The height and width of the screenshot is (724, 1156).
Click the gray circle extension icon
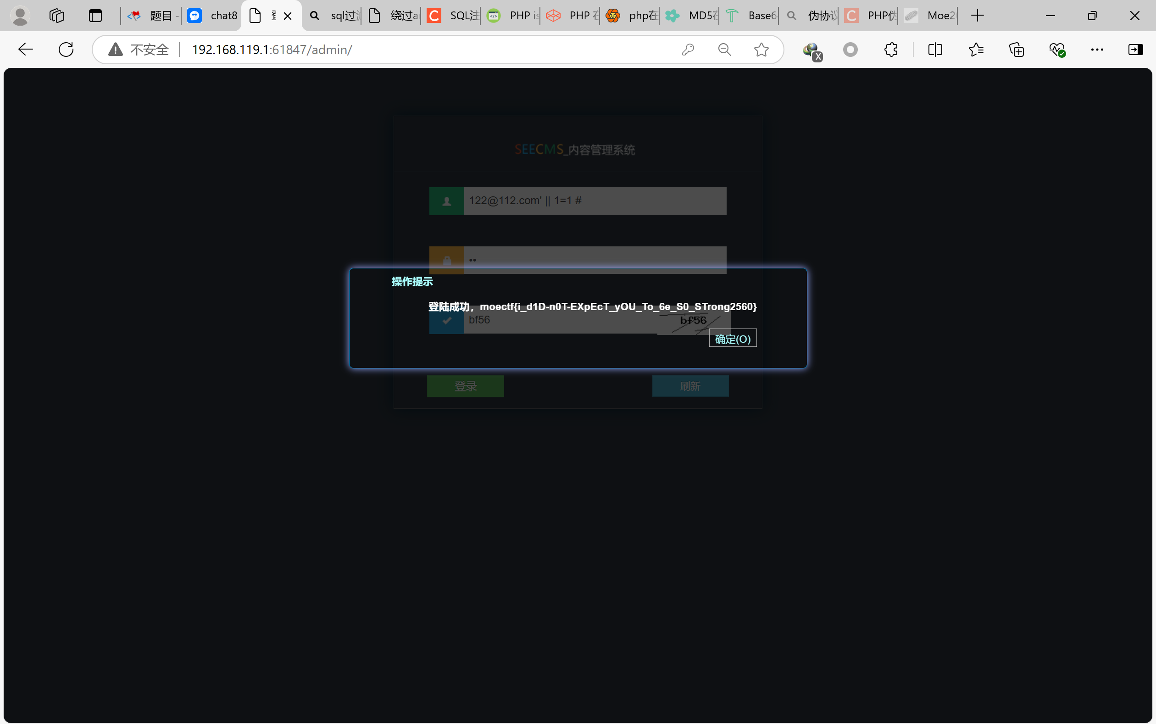850,49
